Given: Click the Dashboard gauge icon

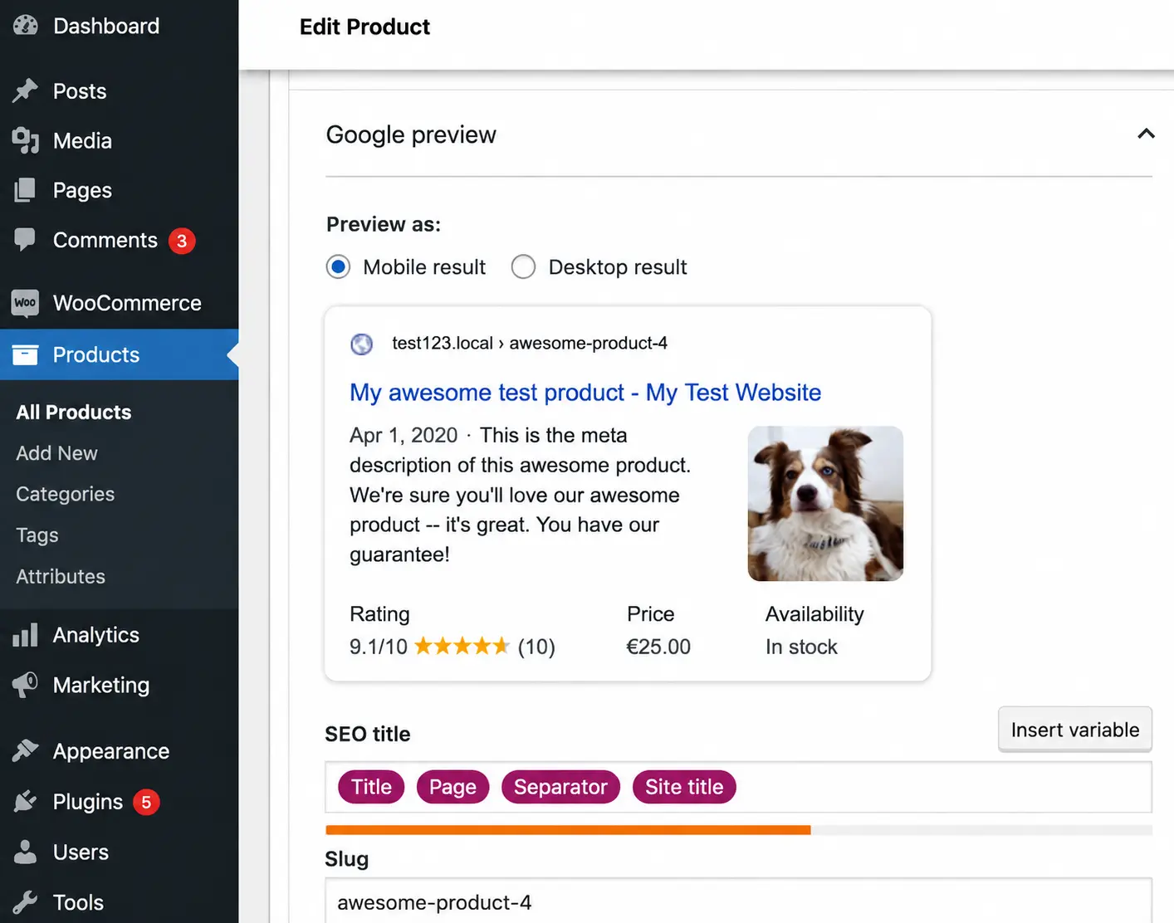Looking at the screenshot, I should point(26,26).
